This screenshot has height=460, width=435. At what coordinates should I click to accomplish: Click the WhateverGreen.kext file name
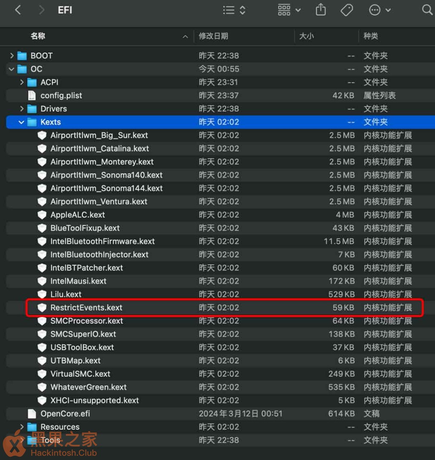(x=89, y=387)
